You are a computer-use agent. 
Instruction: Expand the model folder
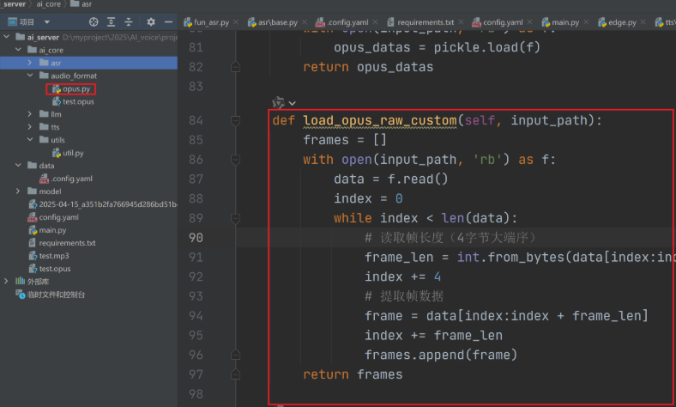pyautogui.click(x=18, y=191)
